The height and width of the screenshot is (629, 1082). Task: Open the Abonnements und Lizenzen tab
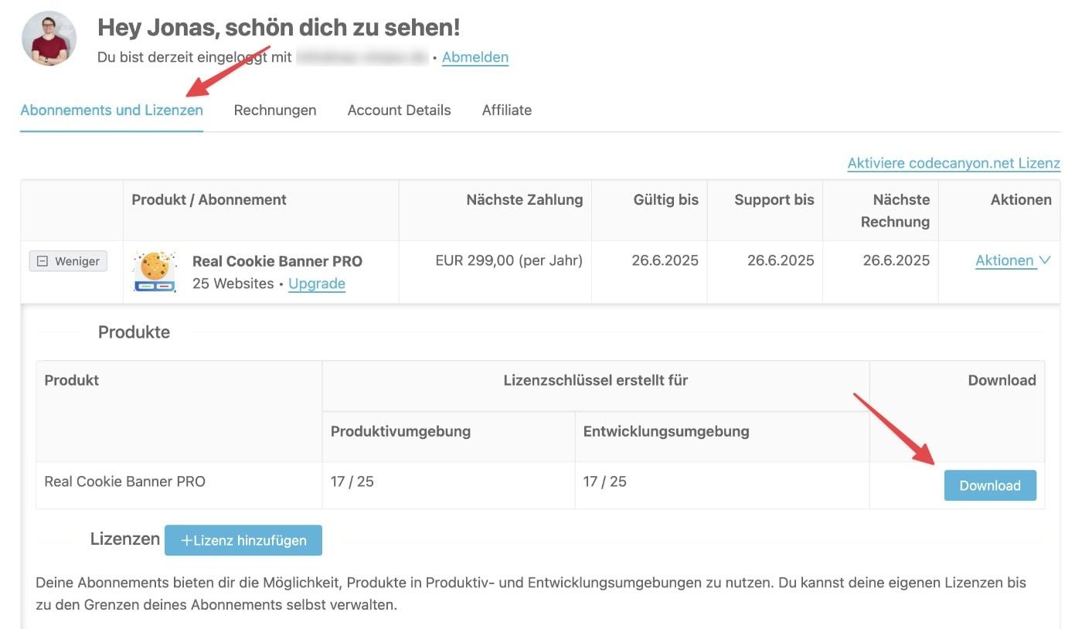pos(111,110)
